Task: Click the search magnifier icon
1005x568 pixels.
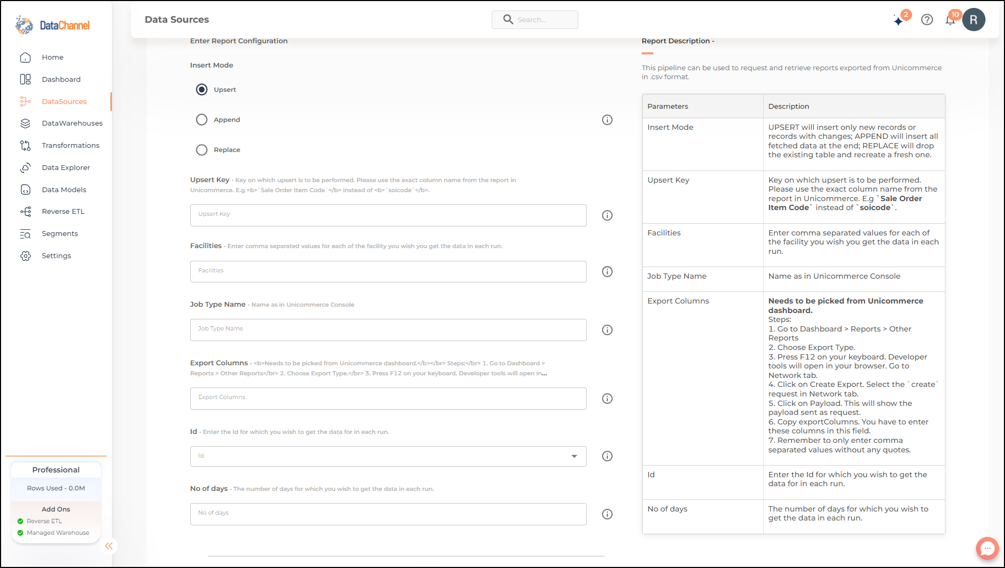Action: [x=508, y=20]
